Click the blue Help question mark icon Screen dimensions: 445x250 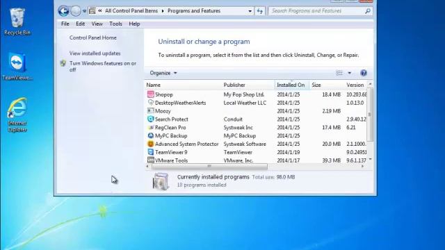[x=364, y=73]
